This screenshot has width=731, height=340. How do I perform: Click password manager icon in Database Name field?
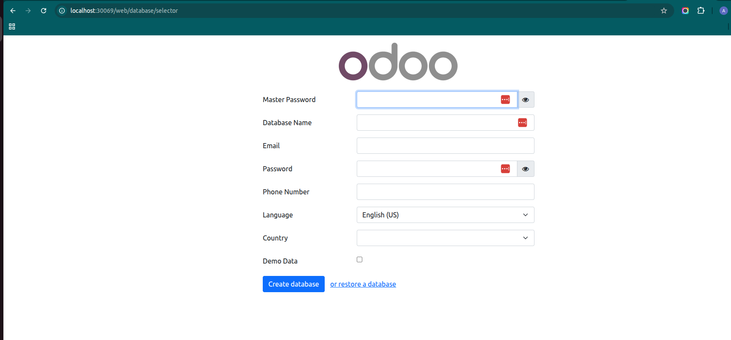tap(523, 123)
